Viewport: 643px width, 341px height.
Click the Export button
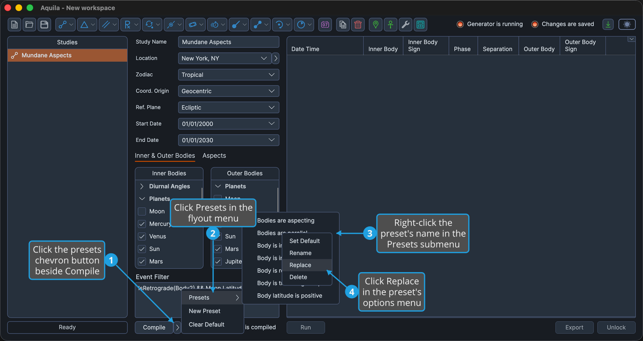pos(574,328)
